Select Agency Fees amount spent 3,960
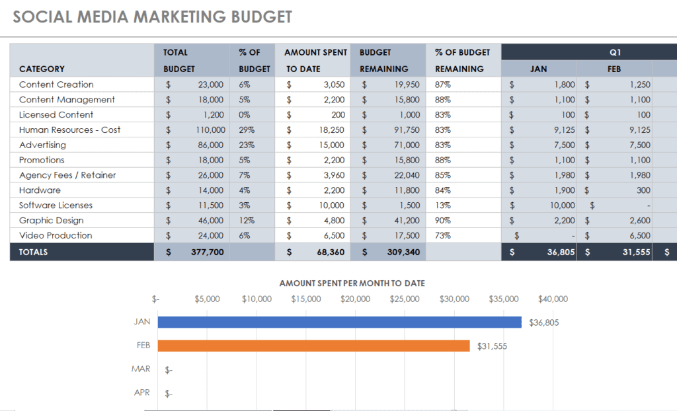 coord(313,175)
